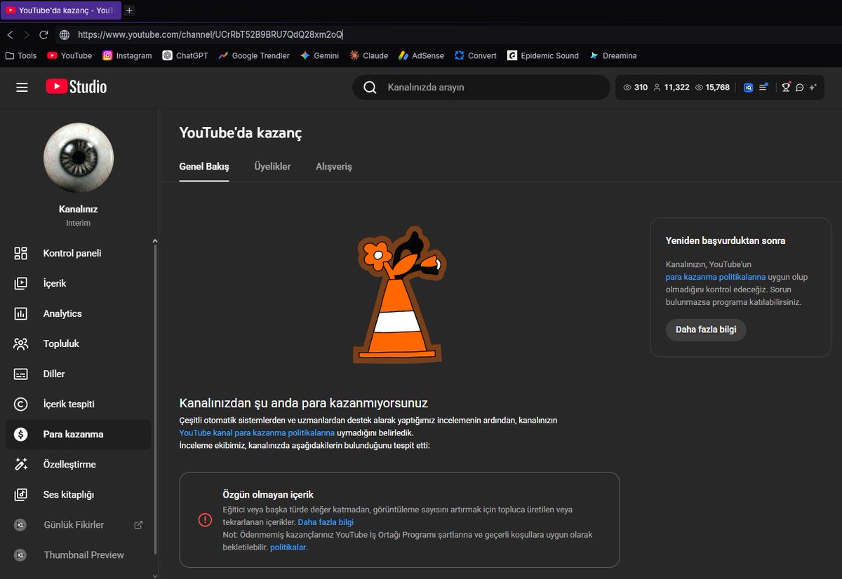Open the YouTube bookmark
Viewport: 842px width, 579px height.
[69, 55]
